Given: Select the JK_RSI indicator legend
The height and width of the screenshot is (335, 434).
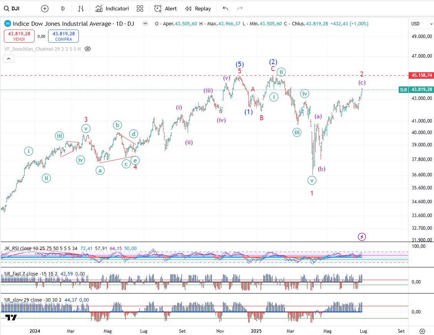Looking at the screenshot, I should click(41, 249).
